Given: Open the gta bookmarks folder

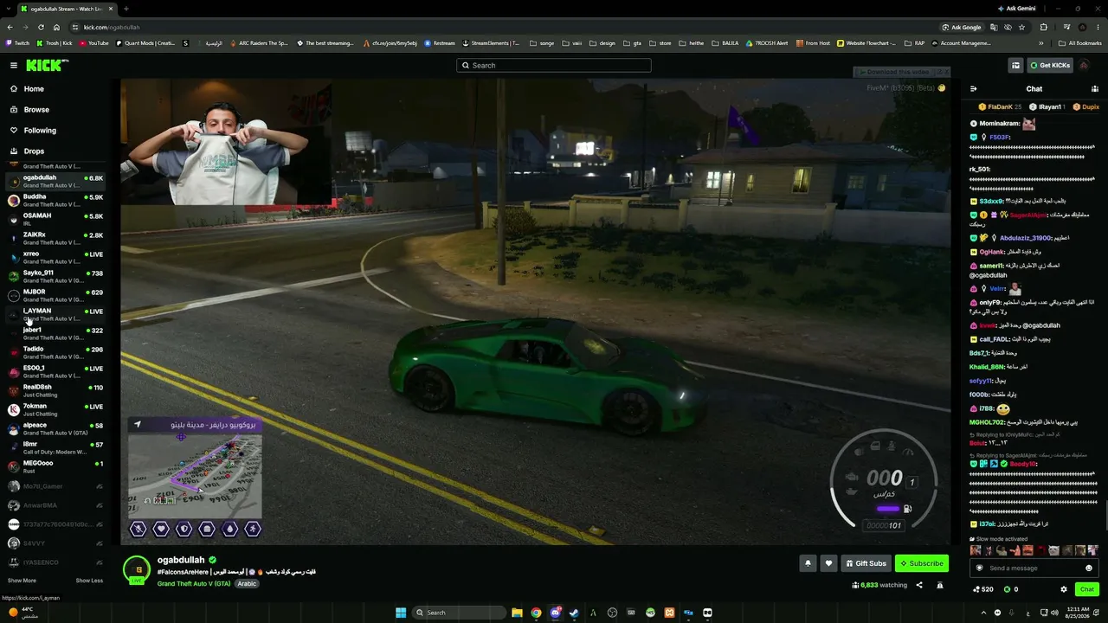Looking at the screenshot, I should tap(632, 43).
